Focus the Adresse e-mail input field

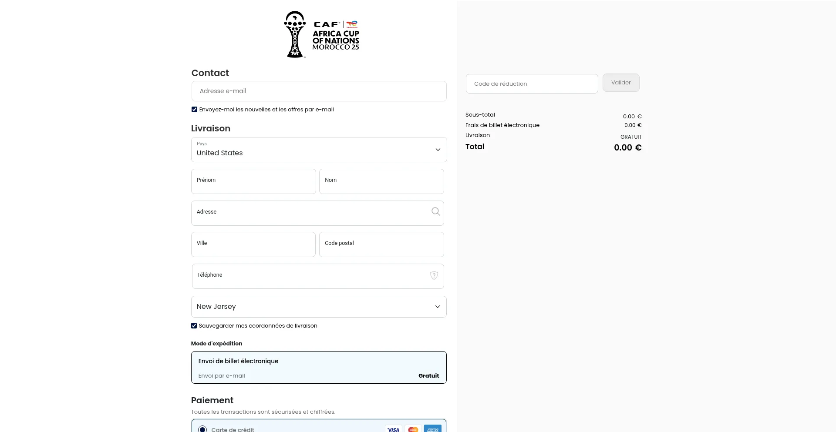(x=319, y=91)
